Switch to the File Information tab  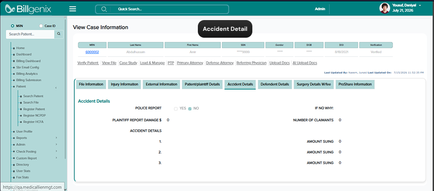pos(91,84)
